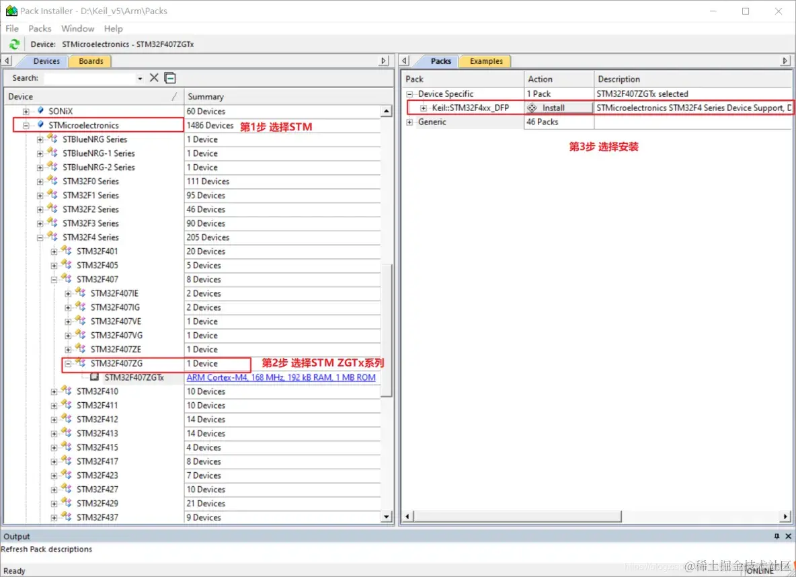The width and height of the screenshot is (796, 577).
Task: Click the STM32F407 subfamily icon
Action: click(67, 278)
